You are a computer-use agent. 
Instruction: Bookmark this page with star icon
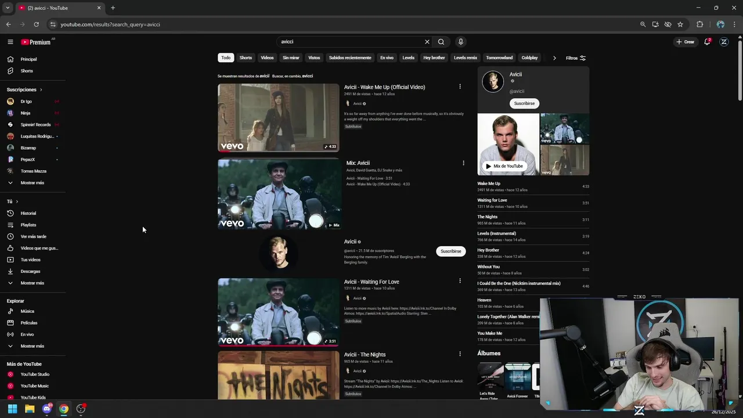coord(680,24)
